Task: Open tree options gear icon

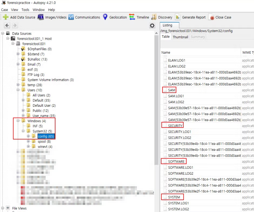Action: pyautogui.click(x=152, y=25)
